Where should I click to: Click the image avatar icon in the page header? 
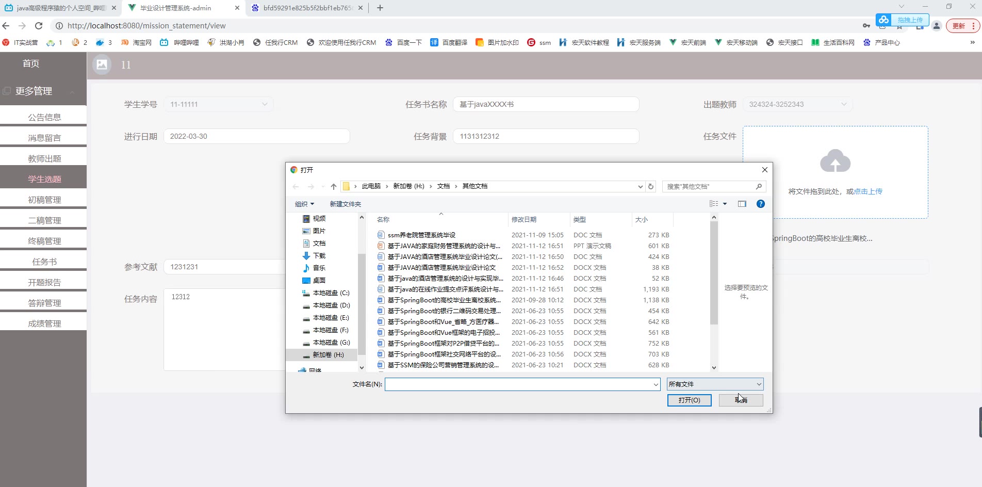point(102,64)
